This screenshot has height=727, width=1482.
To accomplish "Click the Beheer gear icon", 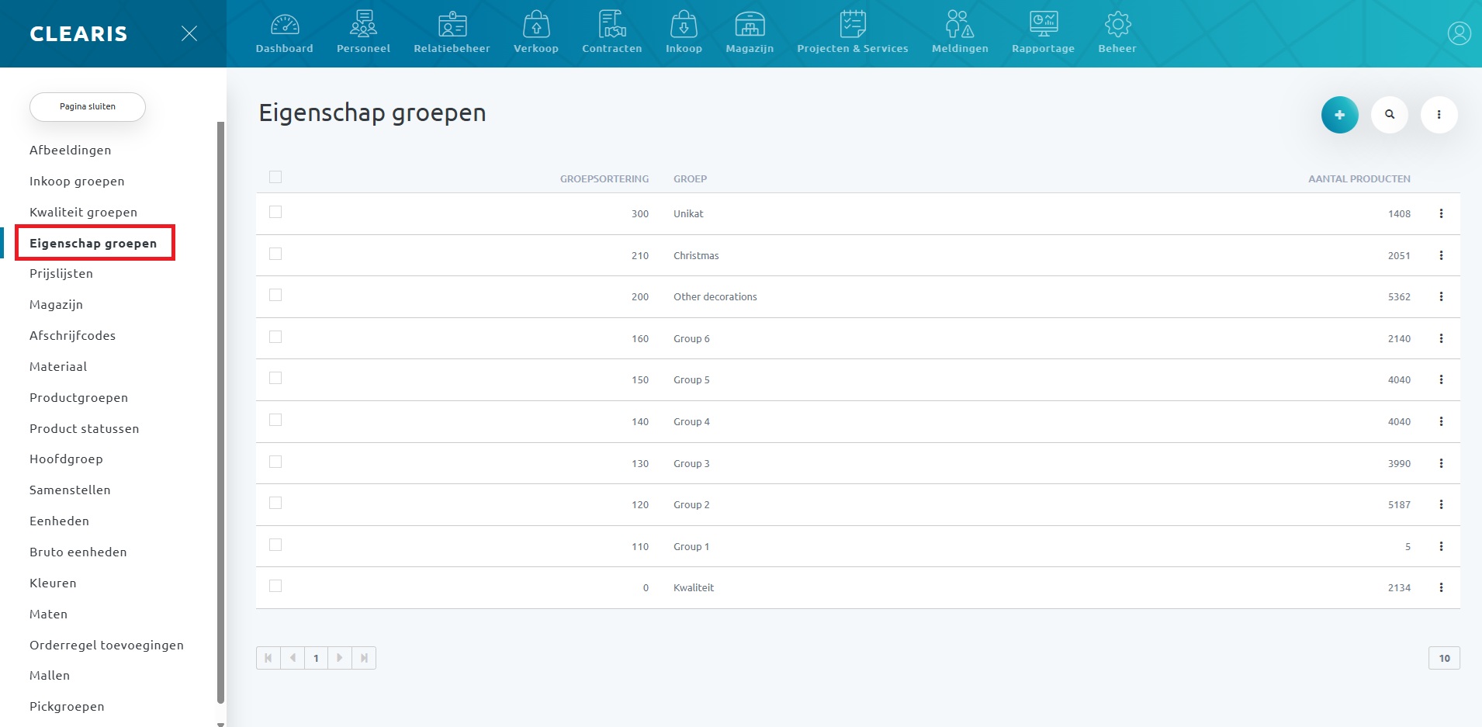I will (x=1117, y=25).
